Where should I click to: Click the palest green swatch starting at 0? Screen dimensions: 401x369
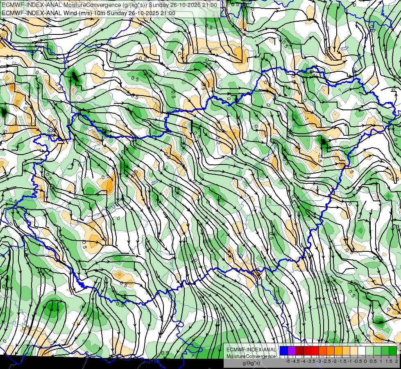[369, 351]
